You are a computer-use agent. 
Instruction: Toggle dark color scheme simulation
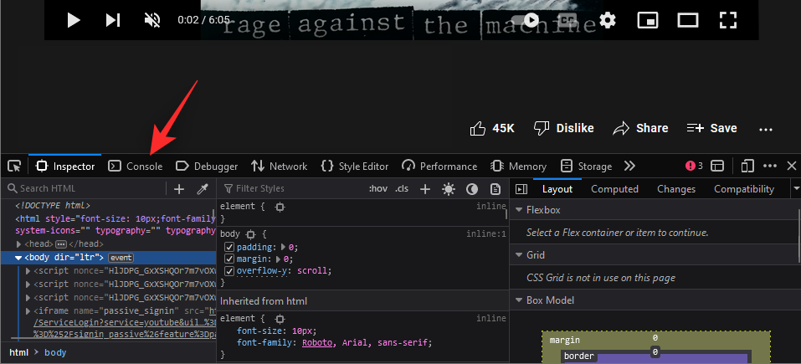pos(472,189)
